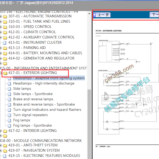Click folder icon for 412-01 Climate Control
Viewport: 159px width, 159px height.
click(x=5, y=32)
